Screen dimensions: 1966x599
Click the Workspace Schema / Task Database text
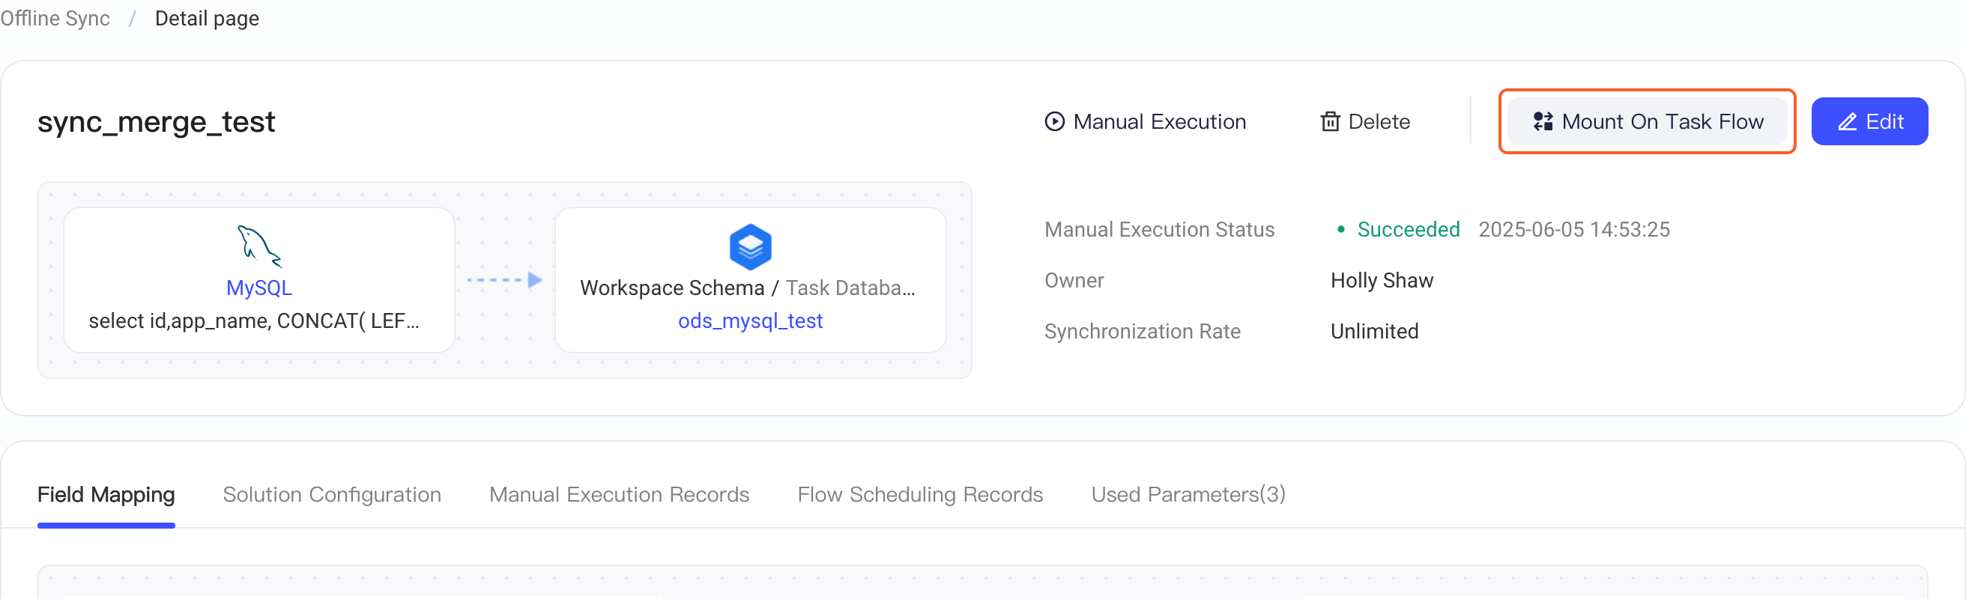point(748,288)
